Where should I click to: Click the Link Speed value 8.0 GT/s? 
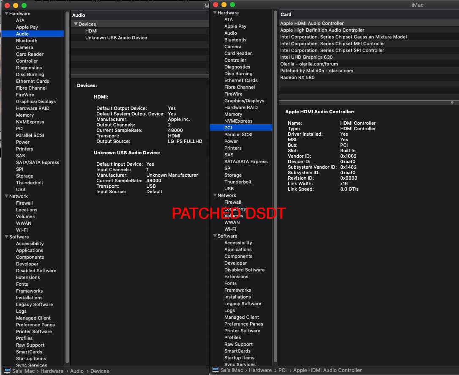(x=349, y=189)
